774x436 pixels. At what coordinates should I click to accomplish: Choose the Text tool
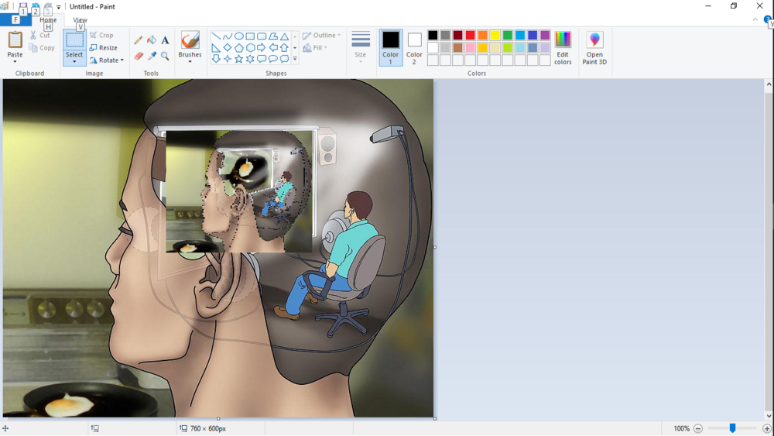point(165,40)
